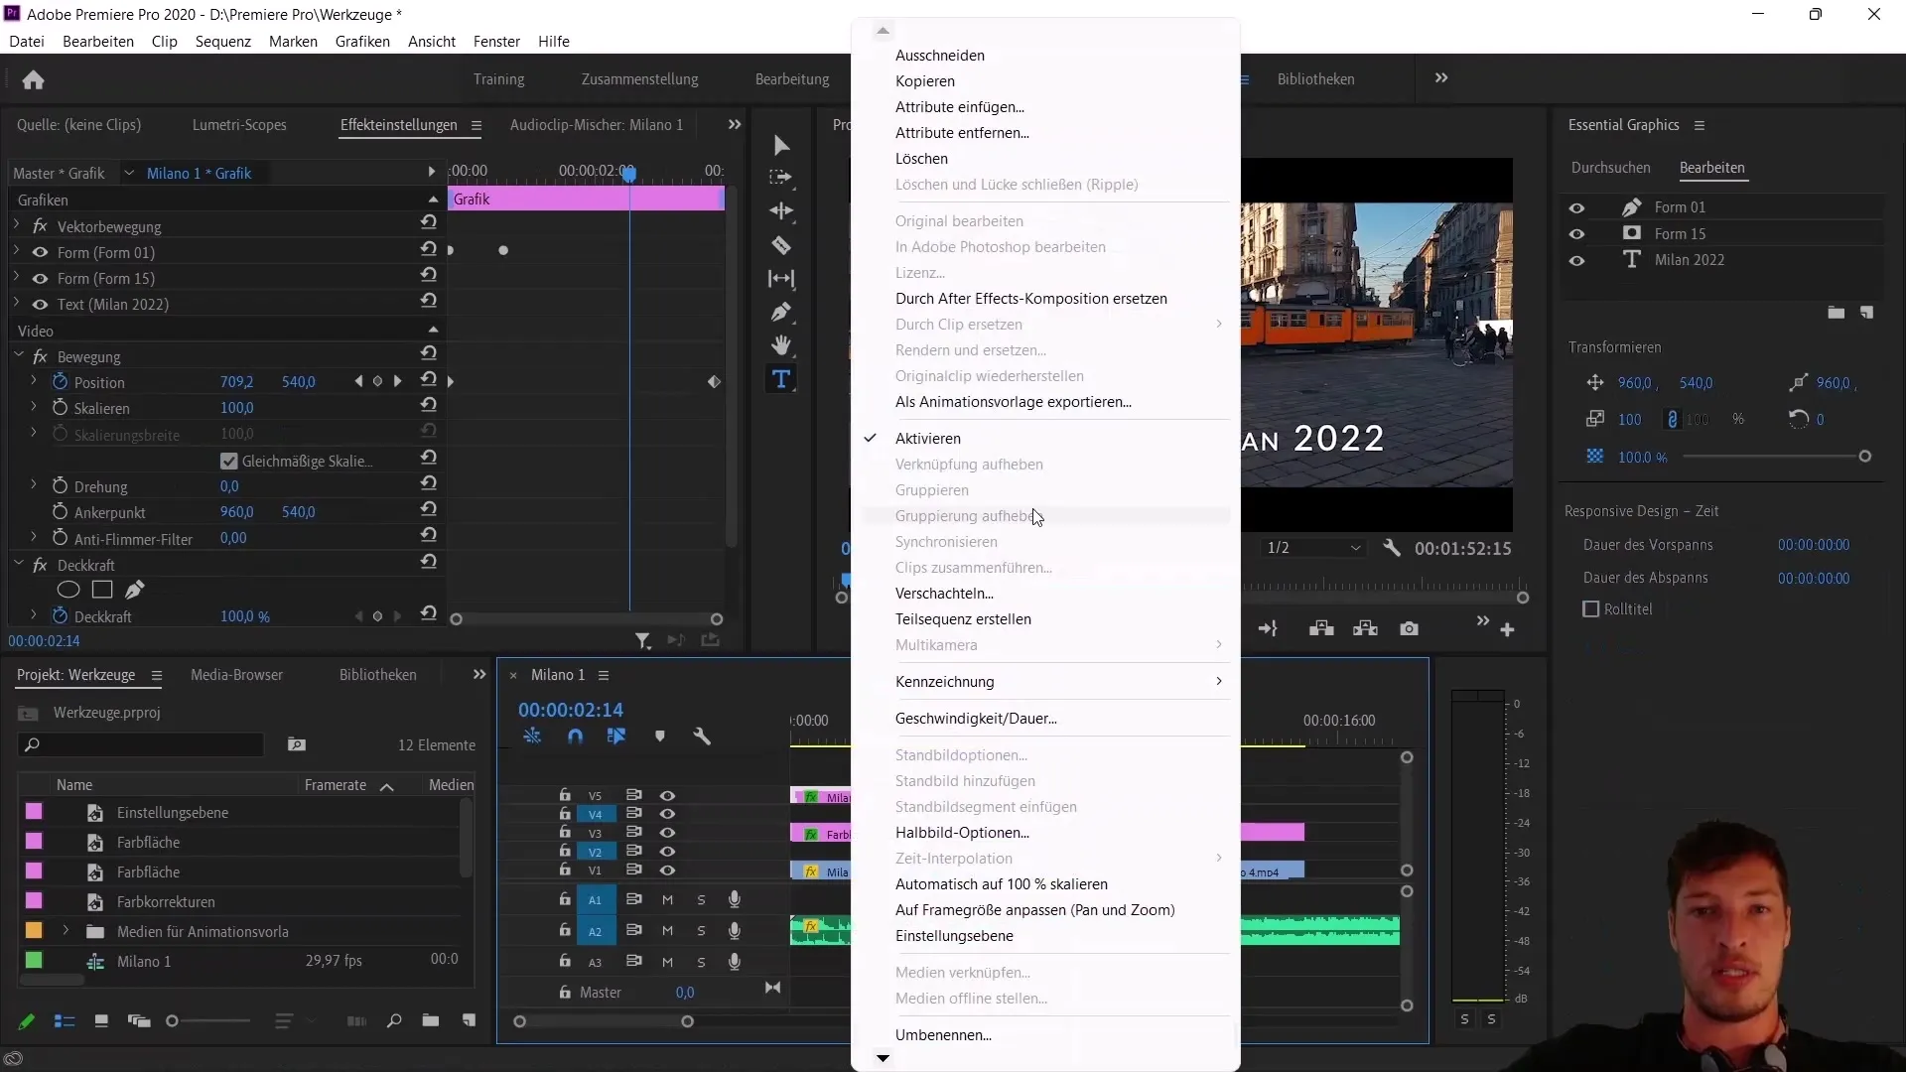Open program monitor settings wrench
The width and height of the screenshot is (1906, 1072).
point(1392,548)
